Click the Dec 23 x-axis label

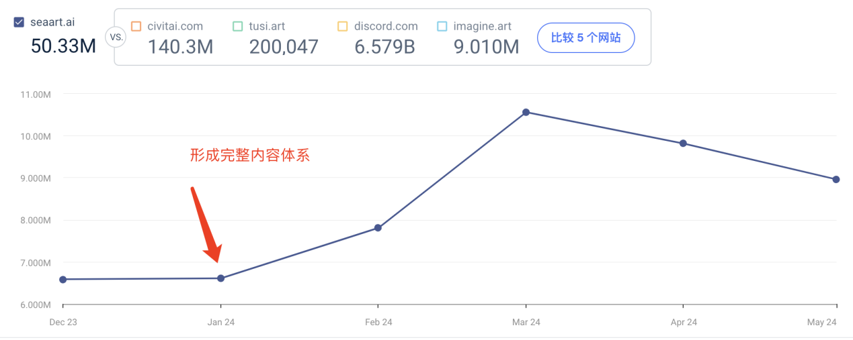tap(63, 323)
